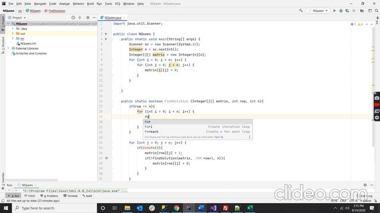Toggle the Favorites side tool tab
Image resolution: width=380 pixels, height=213 pixels.
2,180
